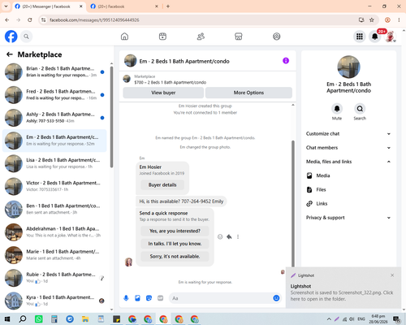Open the emoji picker in message box

click(x=276, y=298)
